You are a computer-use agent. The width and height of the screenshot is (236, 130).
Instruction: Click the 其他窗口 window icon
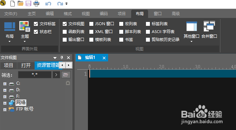192,27
